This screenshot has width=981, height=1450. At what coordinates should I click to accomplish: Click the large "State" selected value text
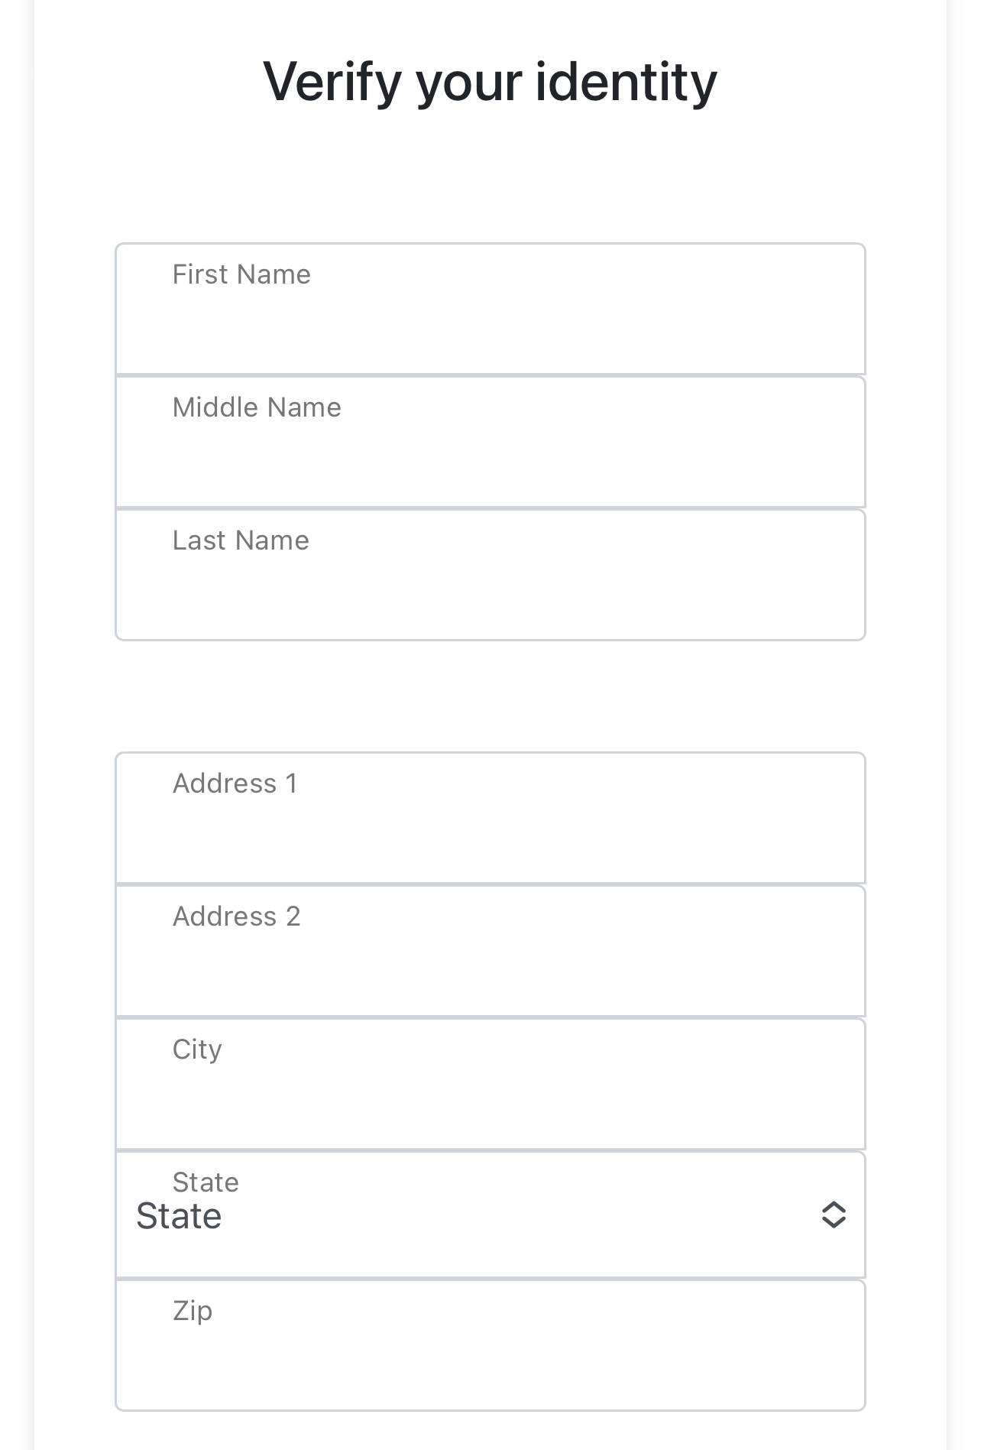[179, 1216]
